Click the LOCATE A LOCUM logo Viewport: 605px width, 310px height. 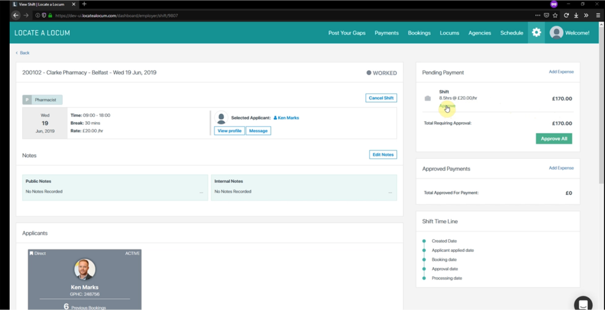42,33
